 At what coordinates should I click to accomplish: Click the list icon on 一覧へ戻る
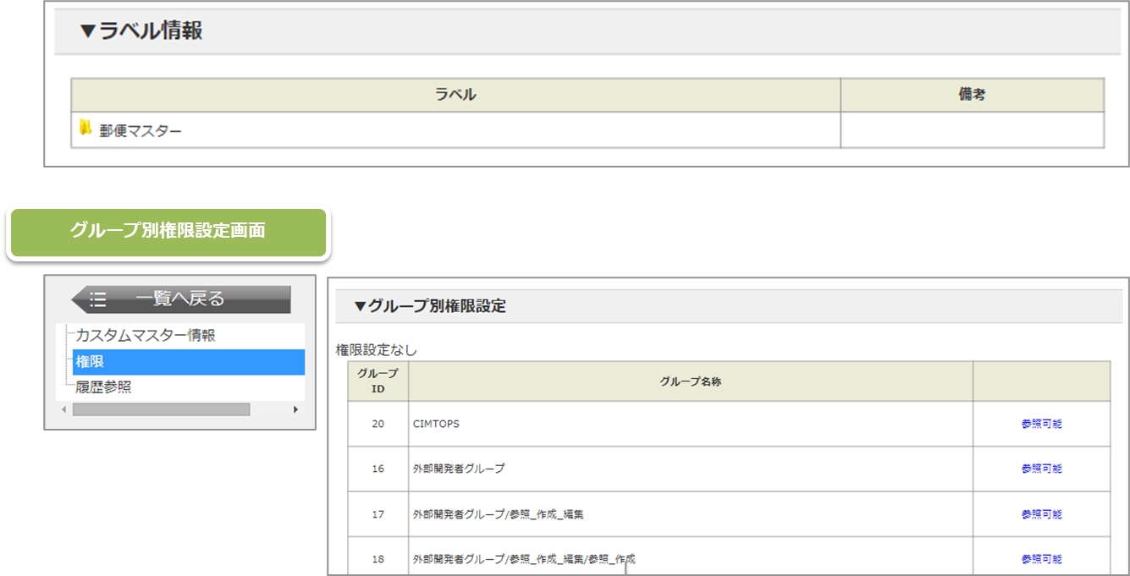point(98,299)
